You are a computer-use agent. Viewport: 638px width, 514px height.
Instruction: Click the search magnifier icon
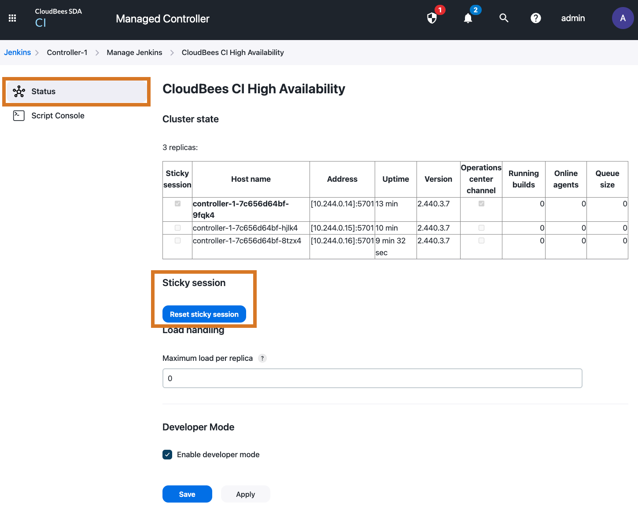[504, 18]
